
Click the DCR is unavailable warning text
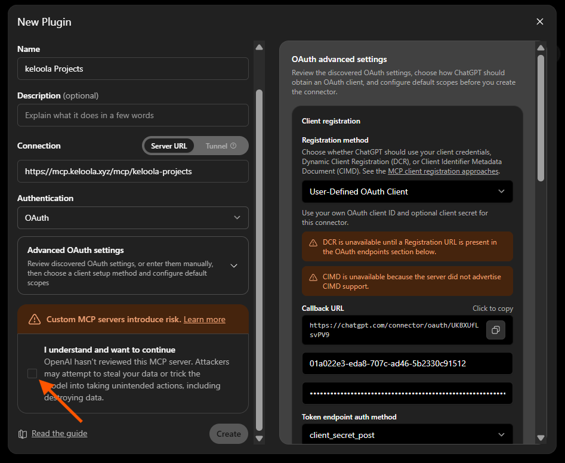410,247
